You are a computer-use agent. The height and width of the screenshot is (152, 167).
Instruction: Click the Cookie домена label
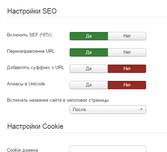[22, 150]
